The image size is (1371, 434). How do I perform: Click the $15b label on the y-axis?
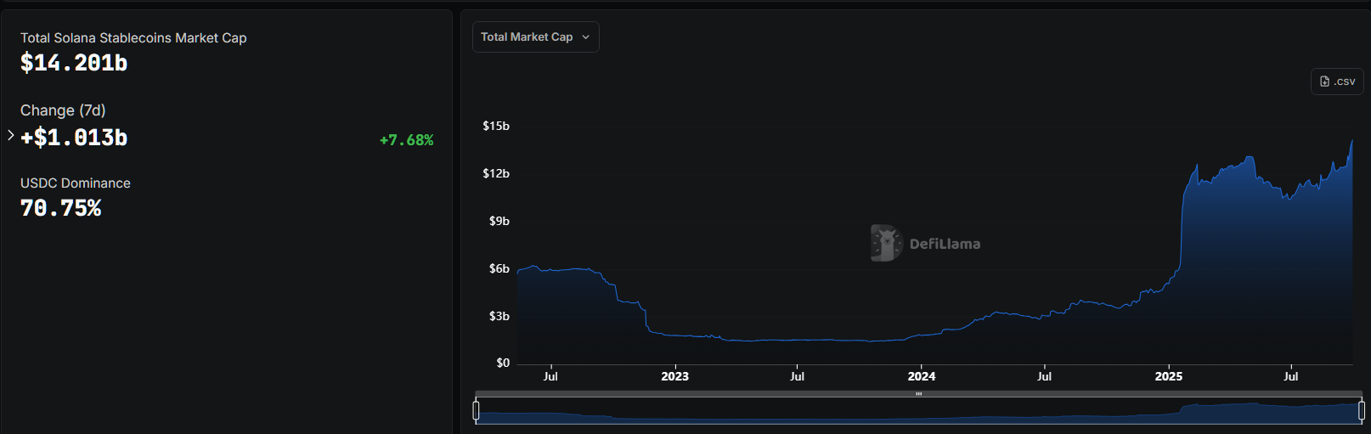pos(496,126)
